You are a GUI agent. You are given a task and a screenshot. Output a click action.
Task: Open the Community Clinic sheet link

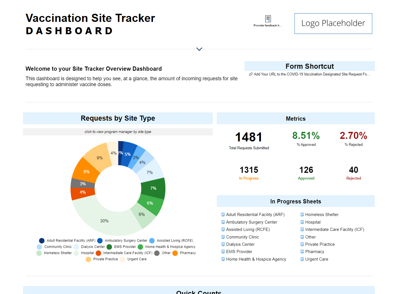[242, 237]
